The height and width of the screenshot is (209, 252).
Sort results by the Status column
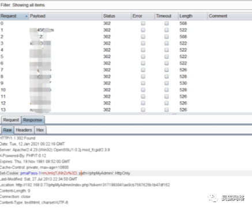[116, 16]
